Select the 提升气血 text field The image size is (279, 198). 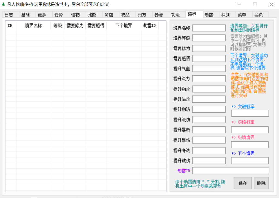(209, 68)
